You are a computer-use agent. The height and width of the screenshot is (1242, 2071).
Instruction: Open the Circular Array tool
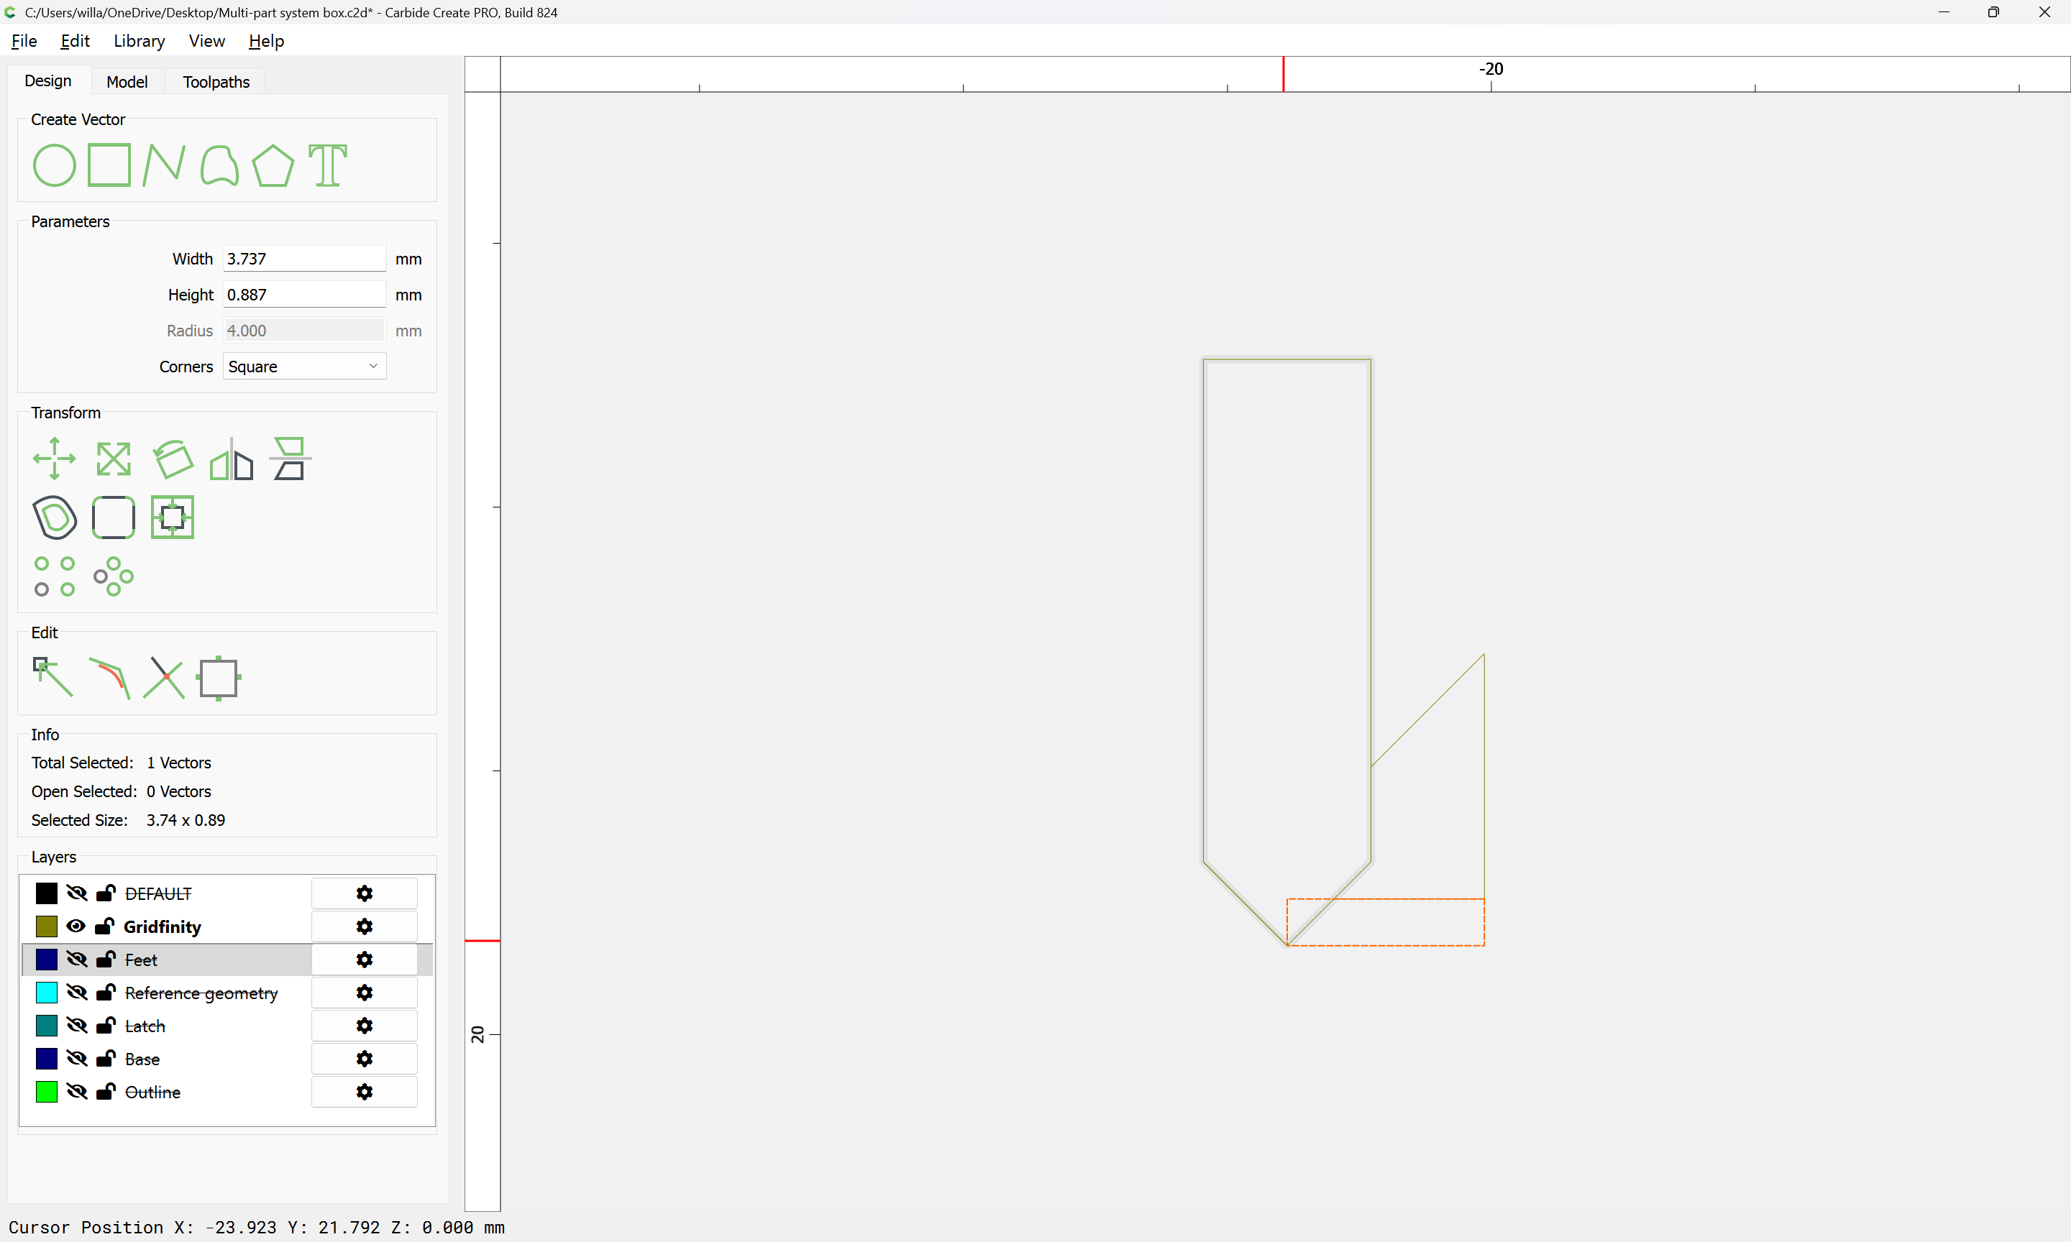(x=114, y=576)
